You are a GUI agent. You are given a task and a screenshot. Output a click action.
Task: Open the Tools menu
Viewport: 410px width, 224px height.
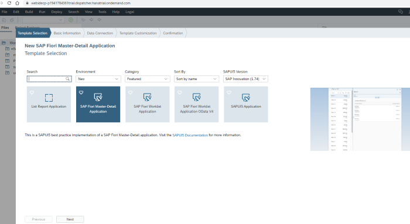point(102,12)
